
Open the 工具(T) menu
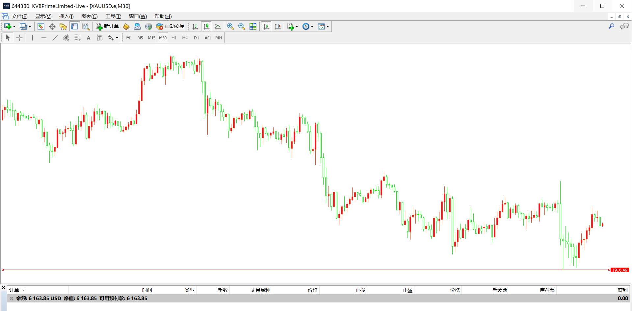point(113,16)
